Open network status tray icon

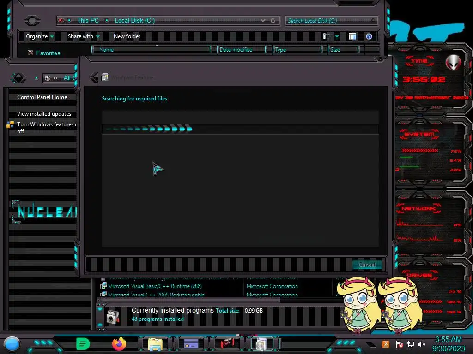pos(411,344)
